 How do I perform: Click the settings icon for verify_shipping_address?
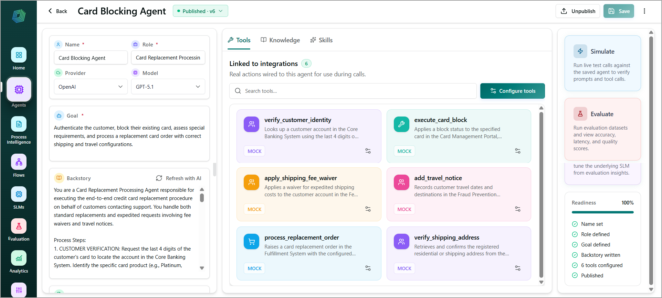pos(518,268)
